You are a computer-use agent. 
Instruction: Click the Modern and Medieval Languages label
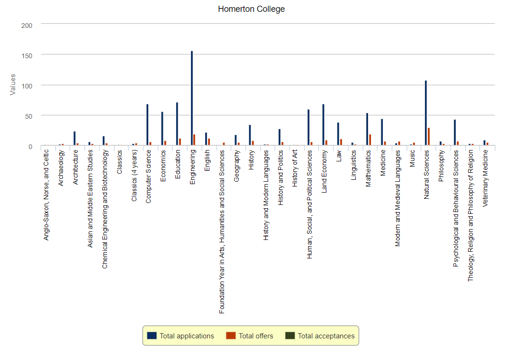point(397,198)
